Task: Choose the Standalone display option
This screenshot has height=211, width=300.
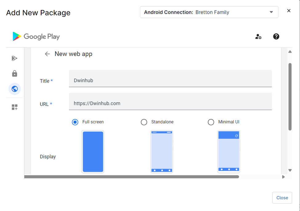Action: (x=144, y=122)
